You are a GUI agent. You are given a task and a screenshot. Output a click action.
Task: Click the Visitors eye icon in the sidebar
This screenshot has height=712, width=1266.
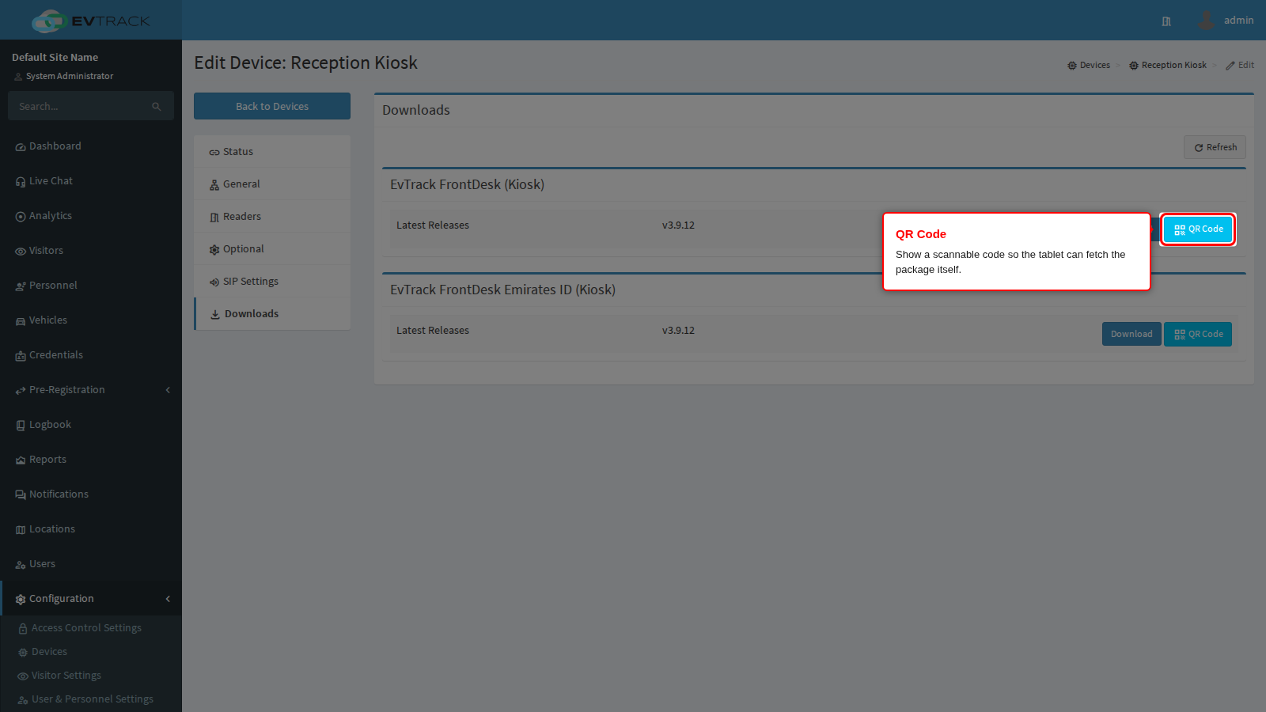[x=21, y=252]
